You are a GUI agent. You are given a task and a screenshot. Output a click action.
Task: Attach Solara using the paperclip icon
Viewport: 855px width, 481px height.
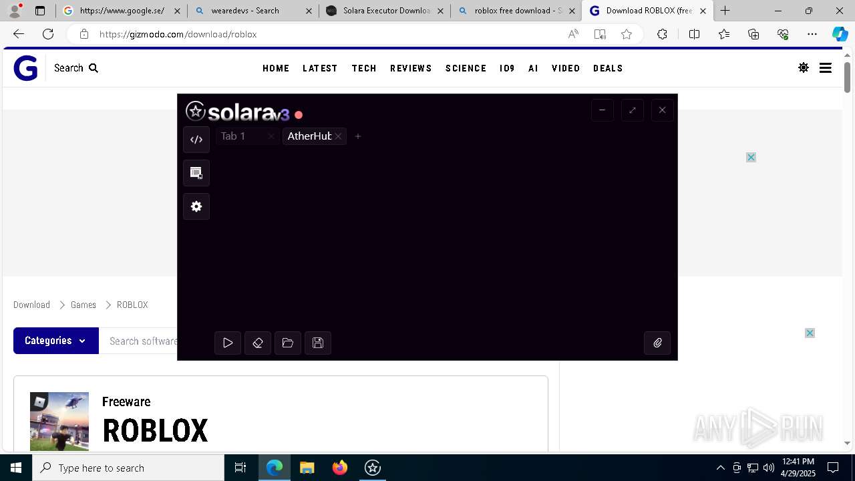click(x=657, y=343)
